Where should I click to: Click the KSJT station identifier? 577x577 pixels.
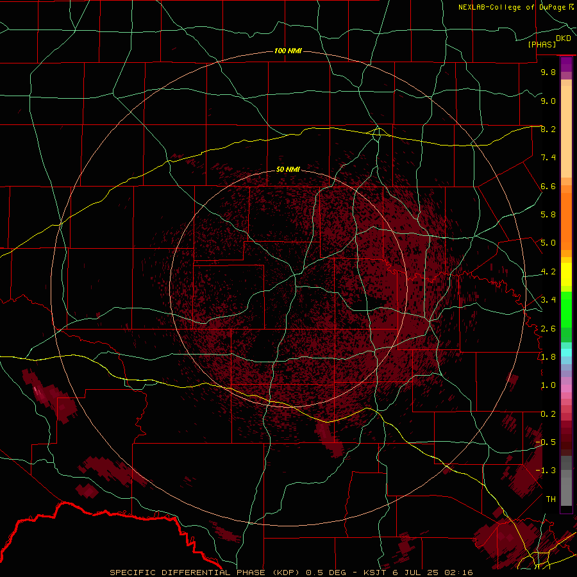click(374, 573)
